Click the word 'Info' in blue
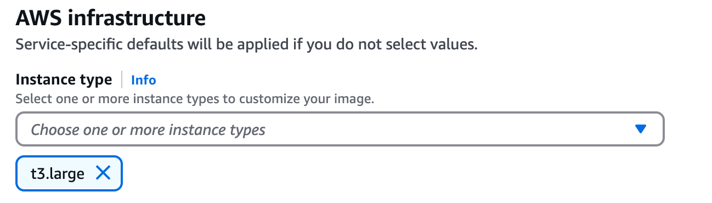The height and width of the screenshot is (203, 712). coord(144,80)
